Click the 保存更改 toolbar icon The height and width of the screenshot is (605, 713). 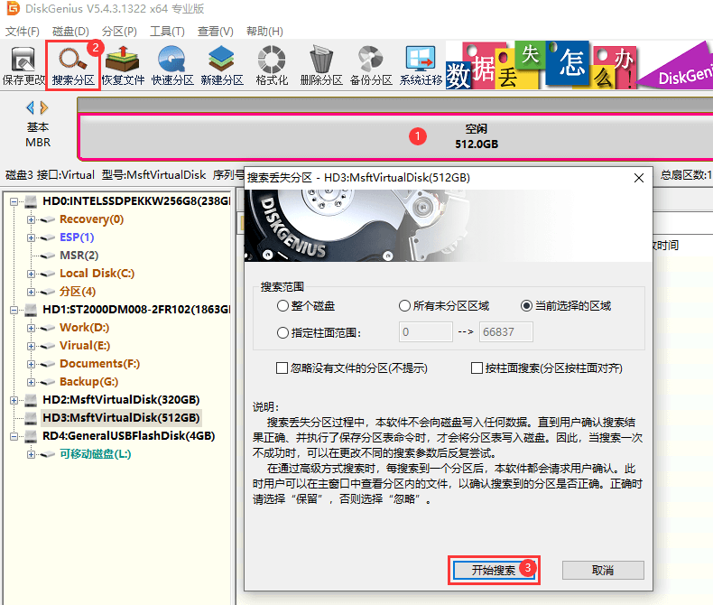tap(23, 66)
